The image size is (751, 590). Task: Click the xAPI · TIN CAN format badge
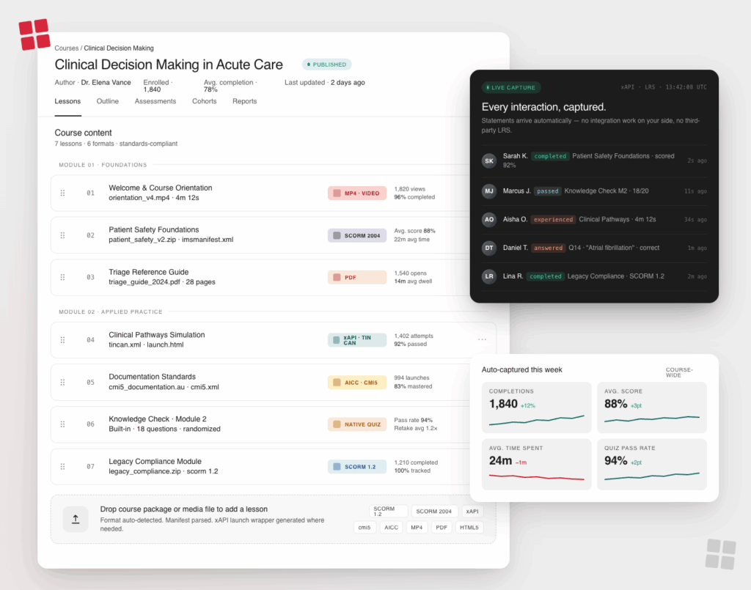[357, 340]
